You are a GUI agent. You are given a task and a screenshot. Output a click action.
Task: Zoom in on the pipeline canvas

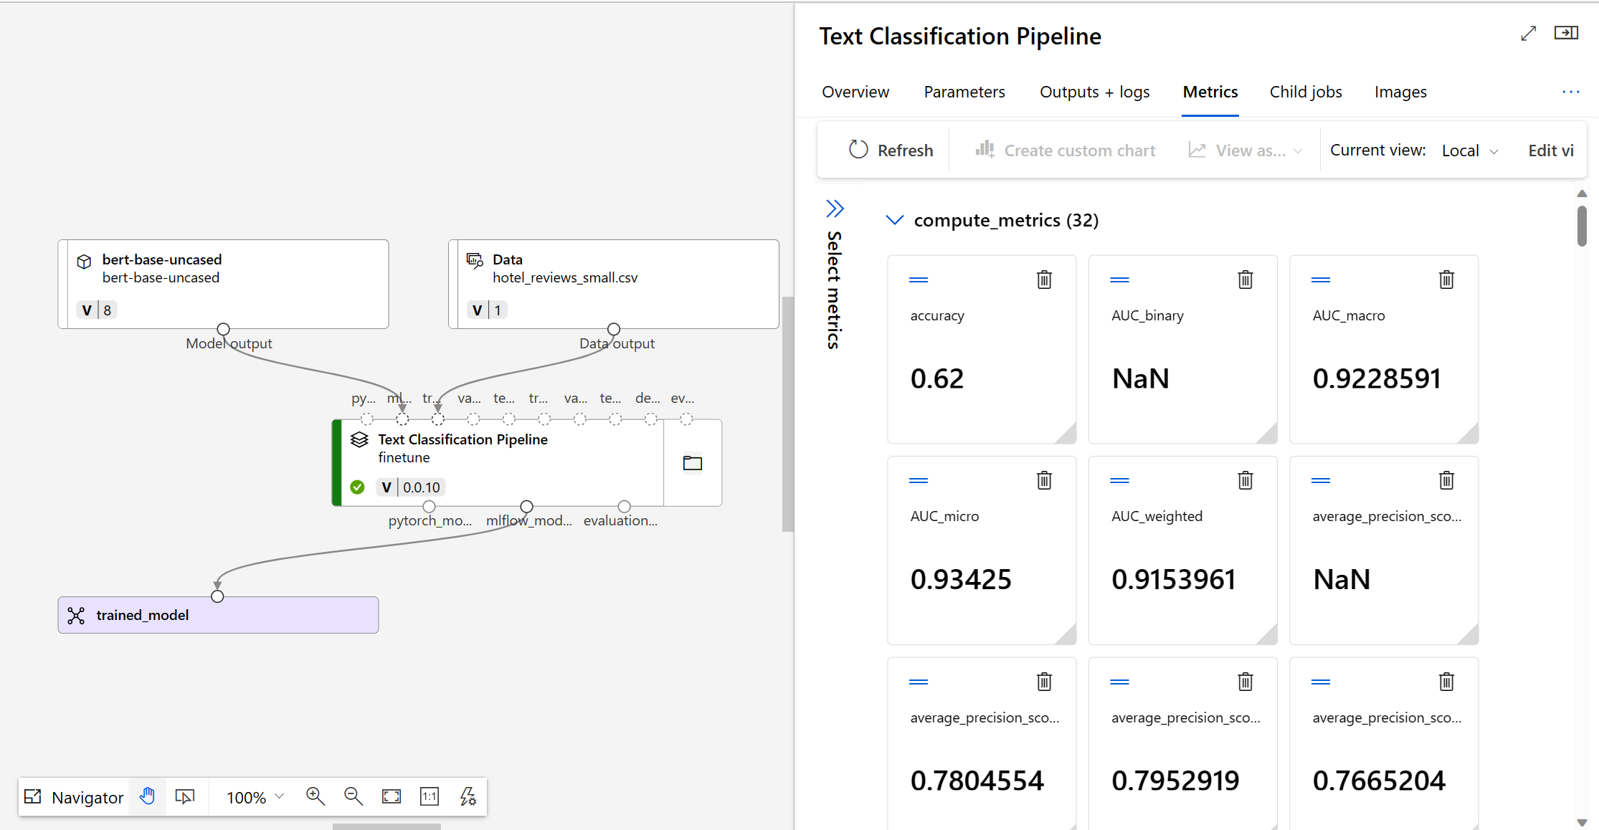(315, 796)
